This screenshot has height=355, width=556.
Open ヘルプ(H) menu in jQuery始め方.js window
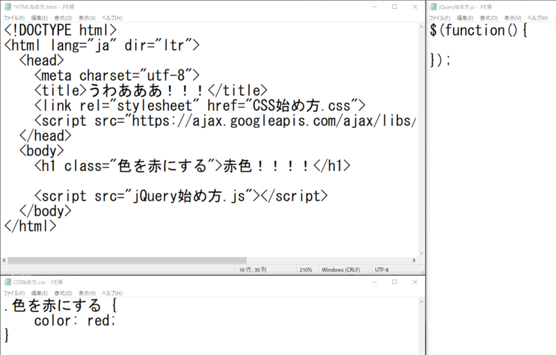pyautogui.click(x=537, y=17)
